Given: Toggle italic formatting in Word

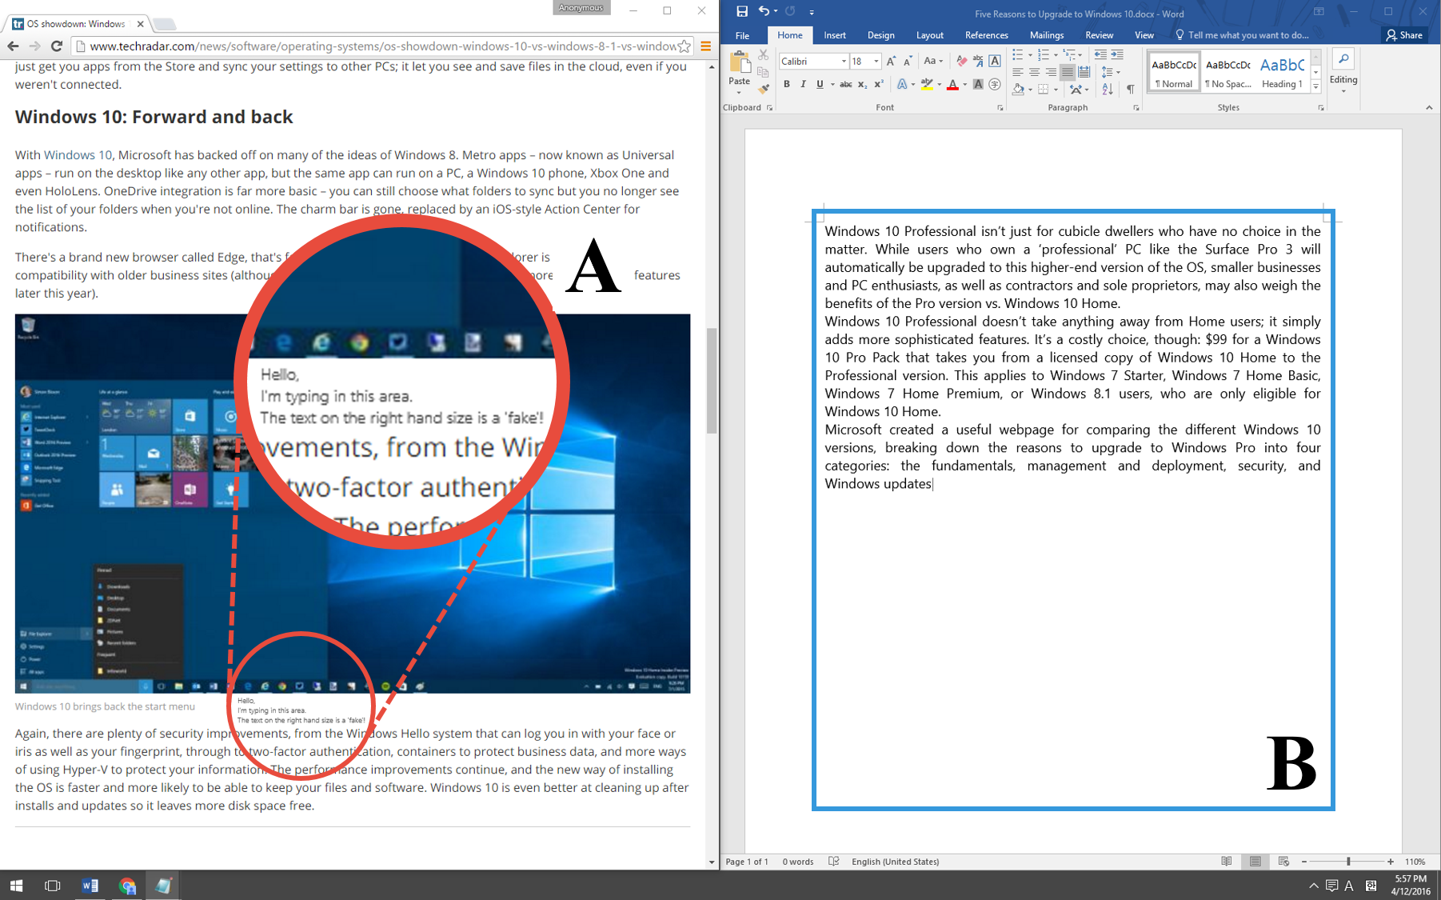Looking at the screenshot, I should tap(803, 84).
